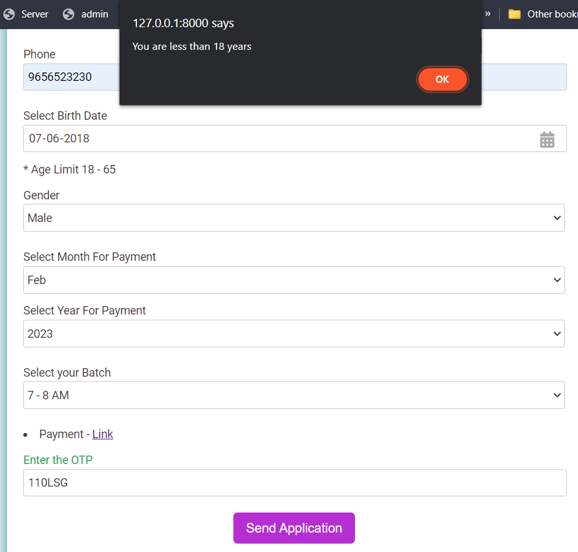This screenshot has height=552, width=578.
Task: Dismiss the age alert by clicking OK
Action: pos(442,79)
